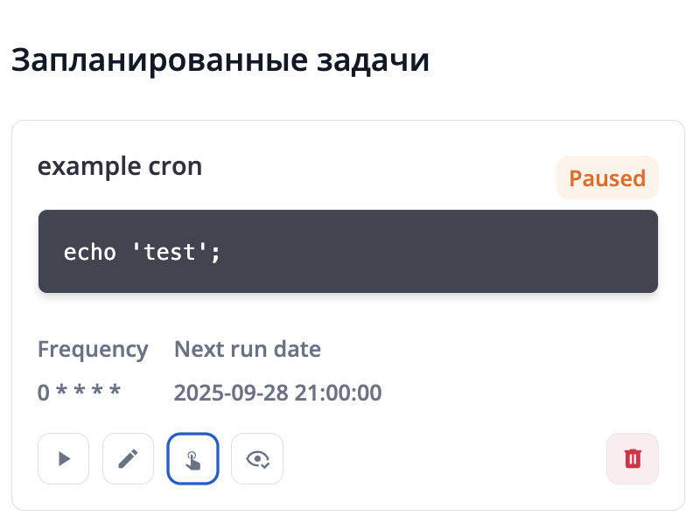Click the 'Запланированные задачи' page heading
Screen dimensions: 700x530
(x=220, y=61)
